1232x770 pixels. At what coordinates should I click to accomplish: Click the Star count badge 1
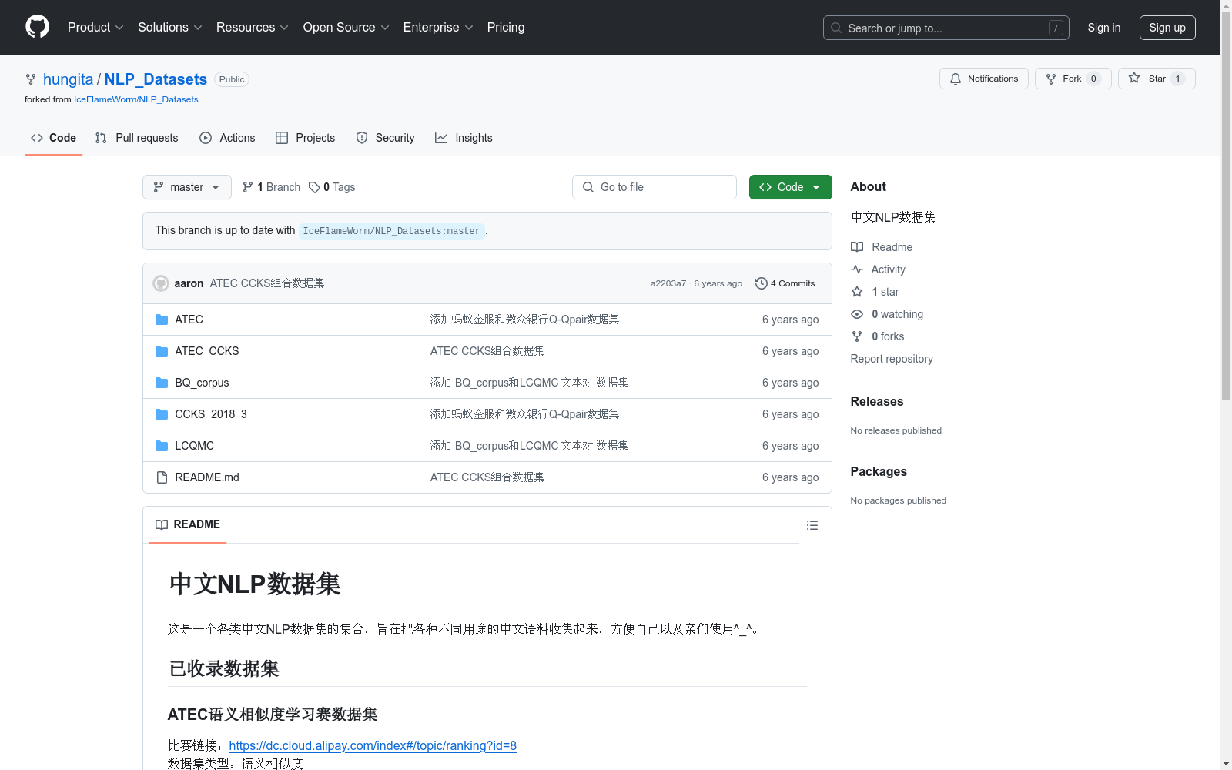(x=1177, y=79)
